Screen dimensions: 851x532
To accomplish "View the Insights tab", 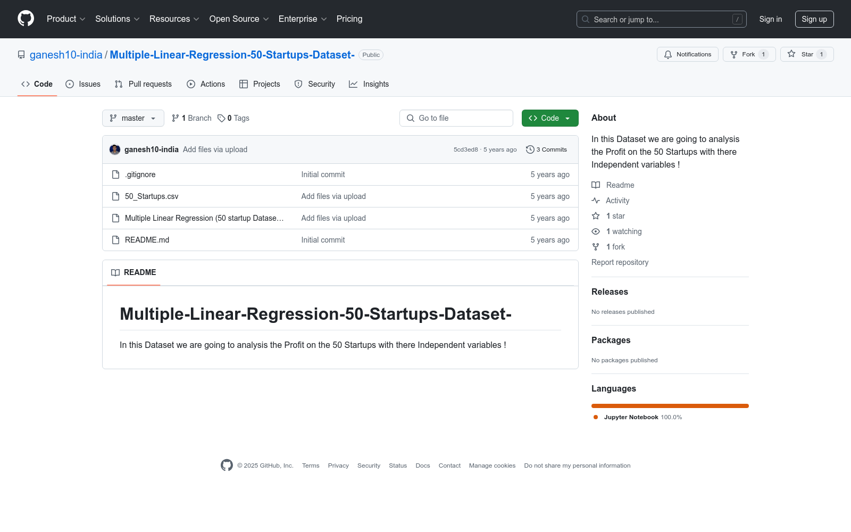I will click(x=369, y=84).
